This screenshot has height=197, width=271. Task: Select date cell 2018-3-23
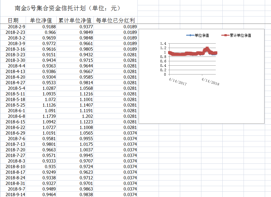13,55
